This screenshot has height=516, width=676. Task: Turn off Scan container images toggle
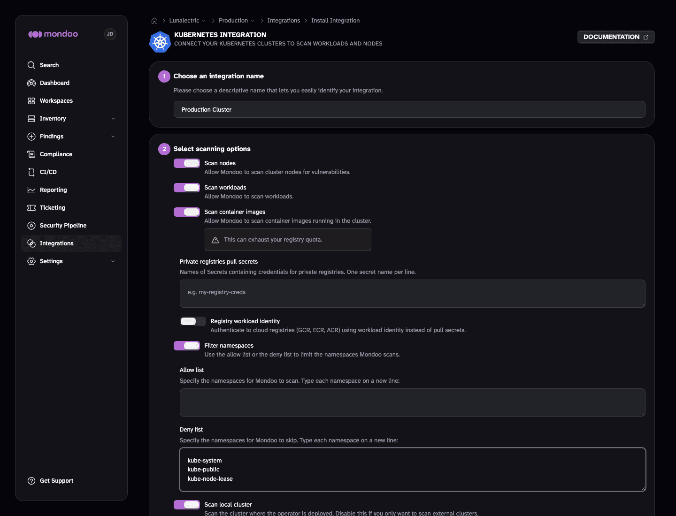tap(187, 212)
